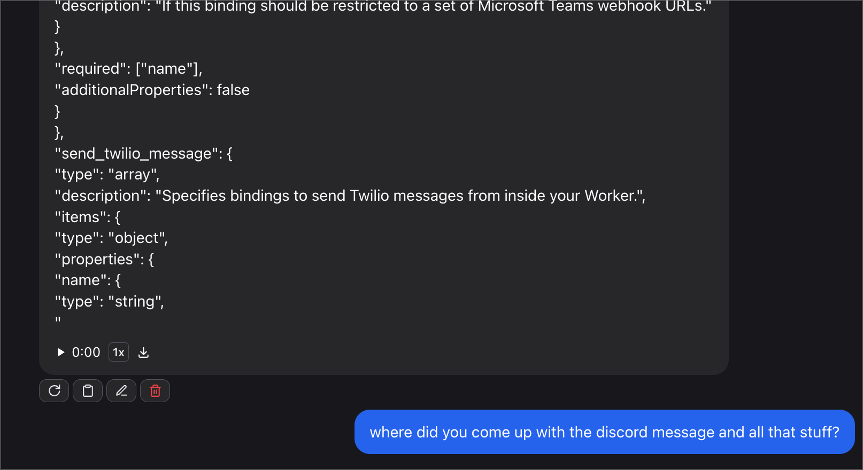This screenshot has height=470, width=863.
Task: Download the message audio
Action: (143, 352)
